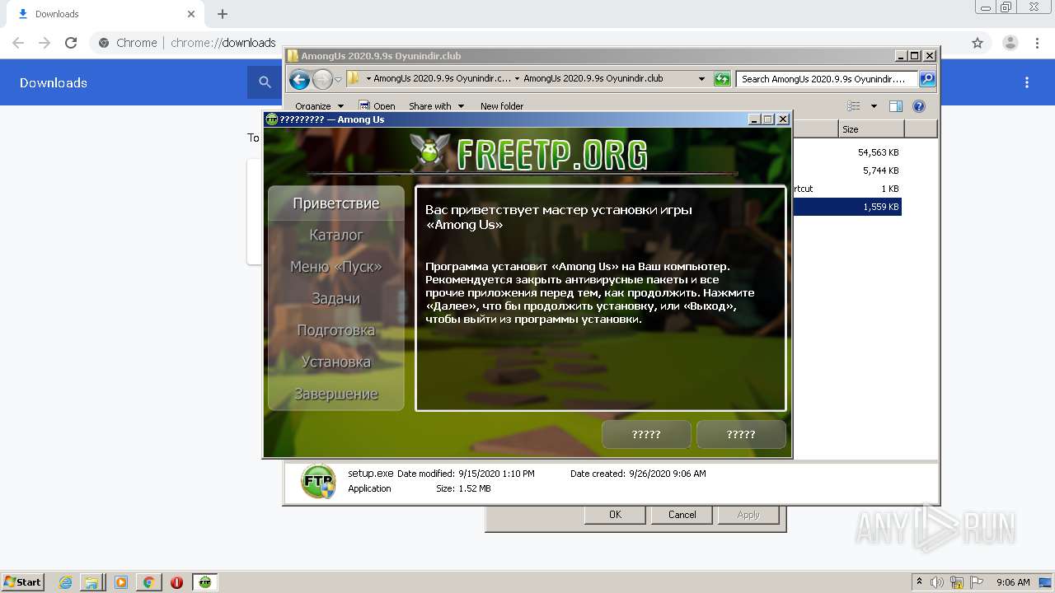Viewport: 1055px width, 593px height.
Task: Open the Share with menu
Action: pos(436,105)
